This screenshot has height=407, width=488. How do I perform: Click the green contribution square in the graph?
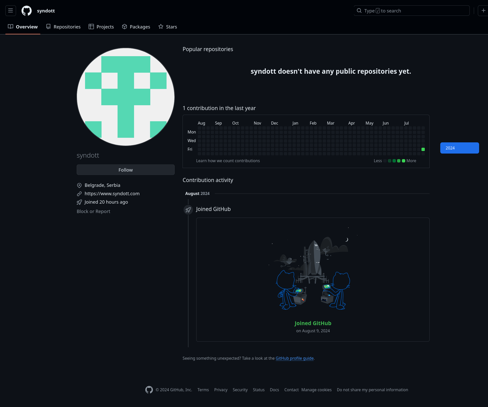point(423,149)
